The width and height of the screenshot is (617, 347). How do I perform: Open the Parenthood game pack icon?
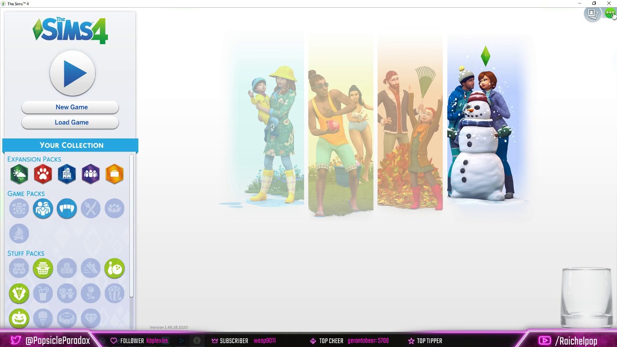43,209
